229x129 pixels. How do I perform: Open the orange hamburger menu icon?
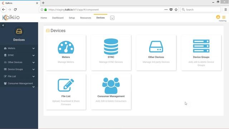224,17
